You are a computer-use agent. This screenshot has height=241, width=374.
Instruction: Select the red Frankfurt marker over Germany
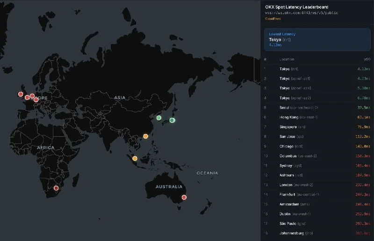coord(36,100)
